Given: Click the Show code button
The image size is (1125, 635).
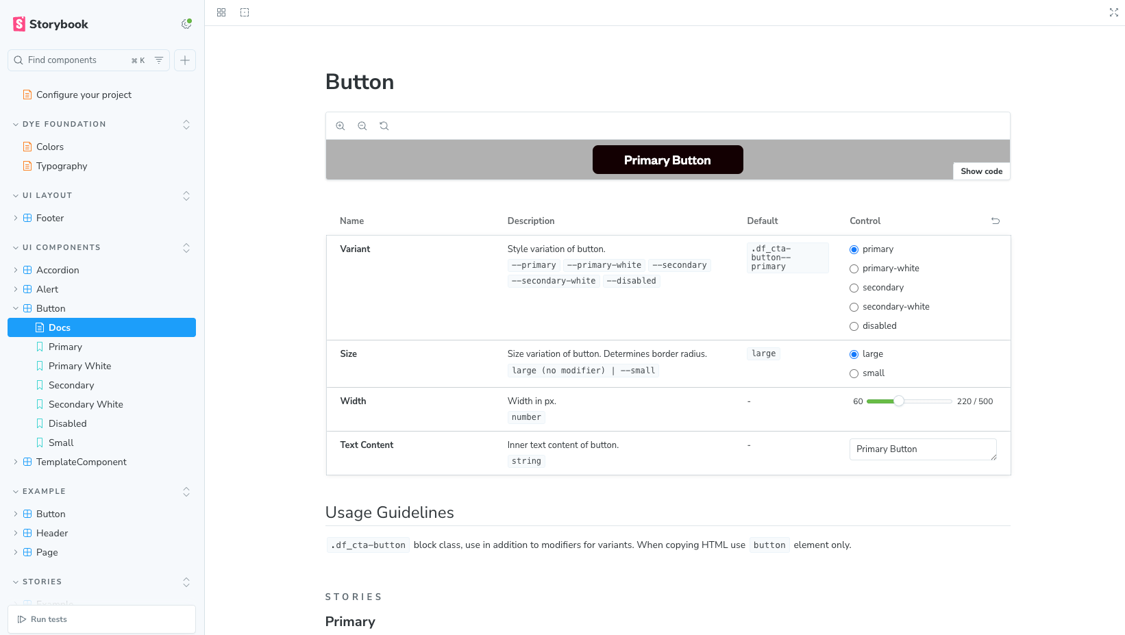Looking at the screenshot, I should (981, 171).
